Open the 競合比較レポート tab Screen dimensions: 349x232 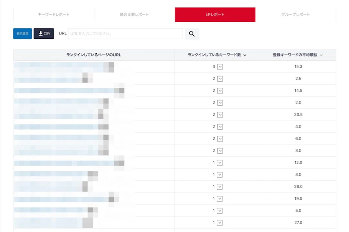point(134,14)
